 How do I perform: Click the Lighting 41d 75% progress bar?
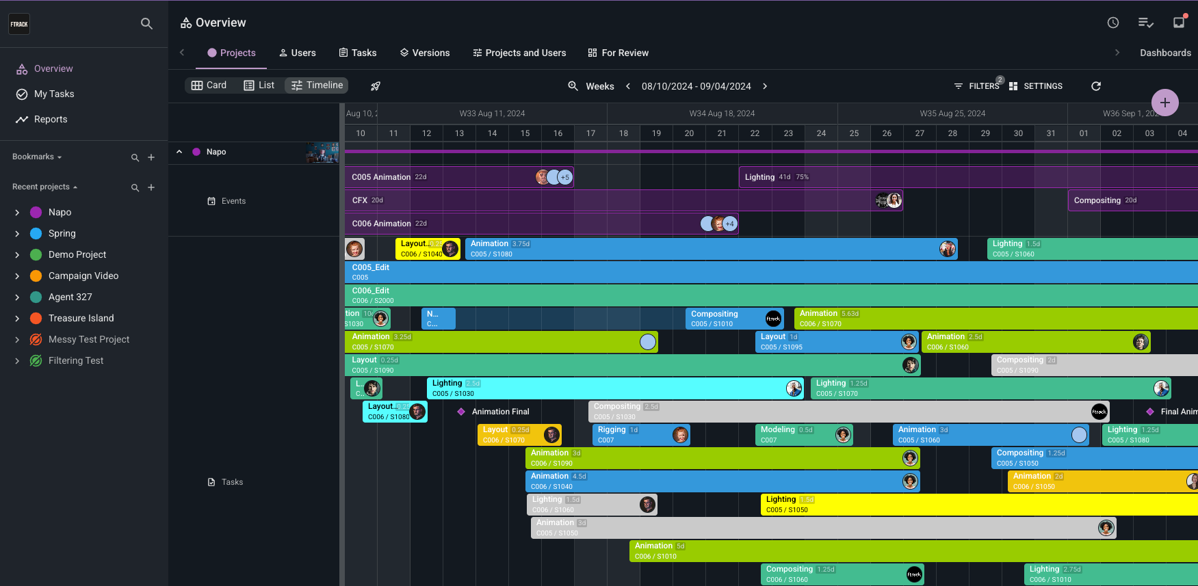(968, 177)
